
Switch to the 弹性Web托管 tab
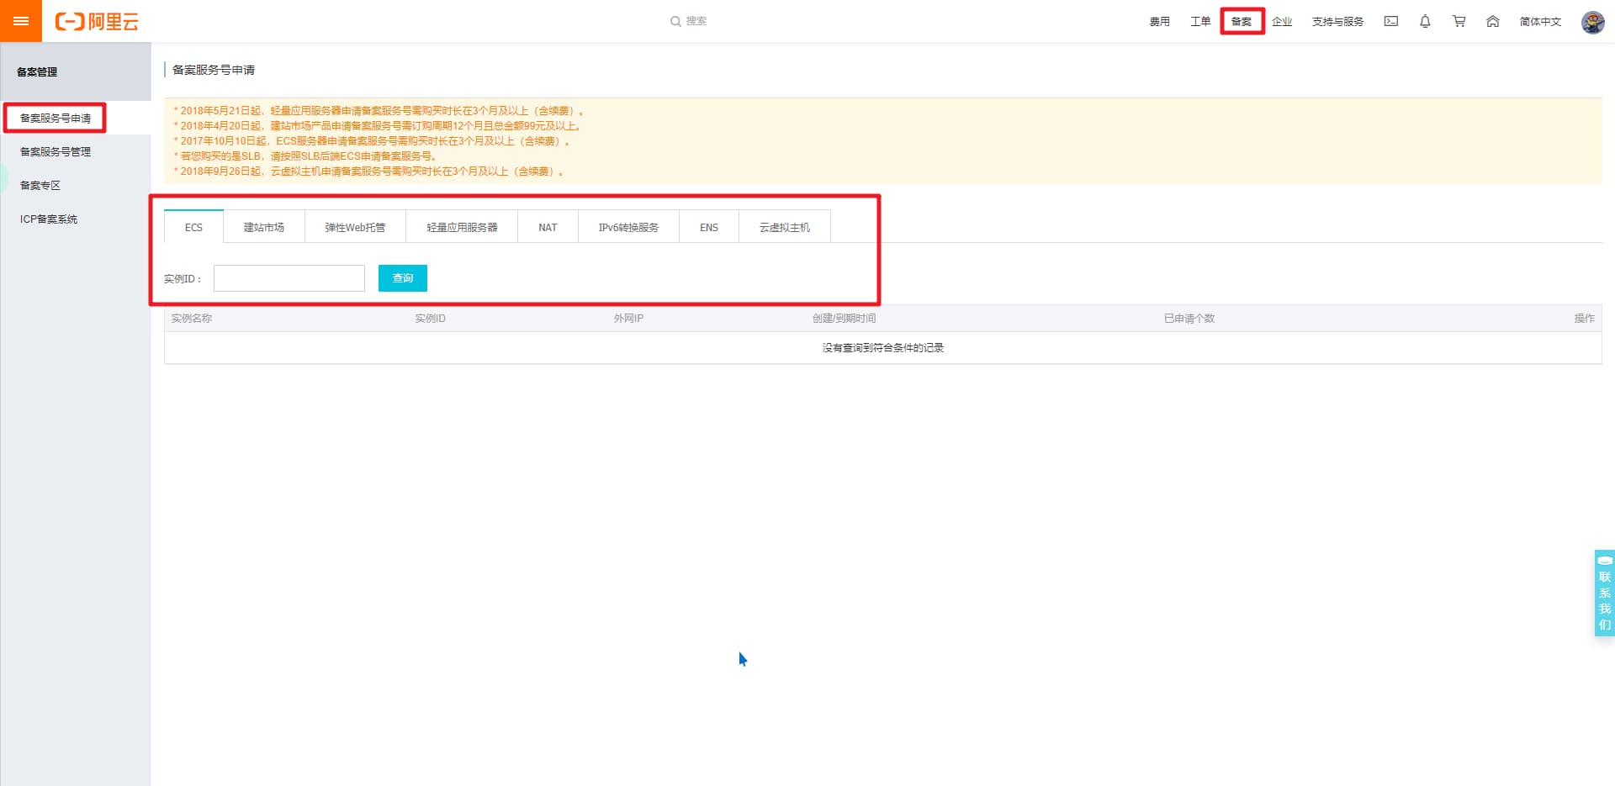(x=355, y=227)
